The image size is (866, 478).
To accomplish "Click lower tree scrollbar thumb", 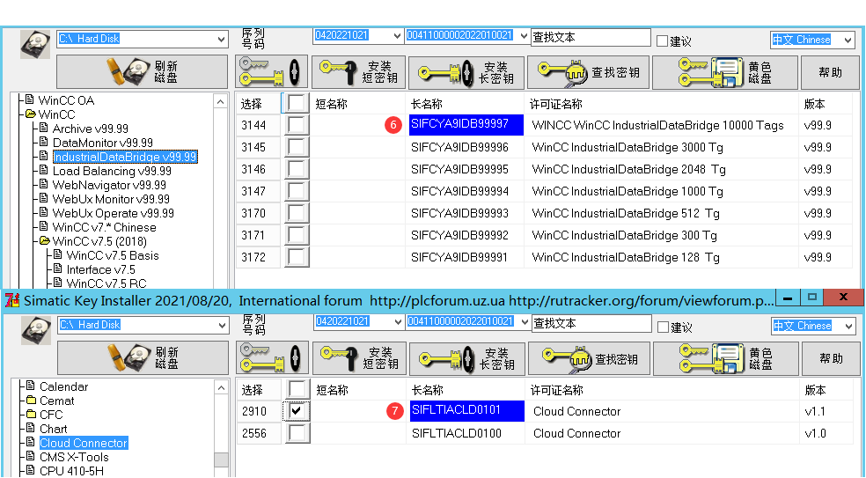I will [221, 460].
